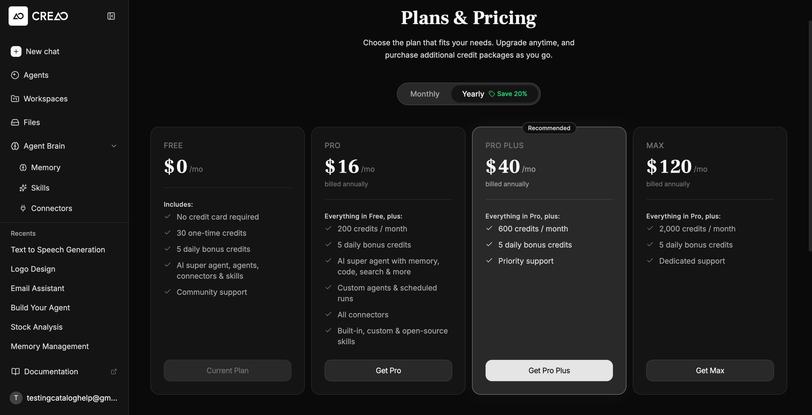Collapse sidebar using panel toggle icon

(x=111, y=16)
